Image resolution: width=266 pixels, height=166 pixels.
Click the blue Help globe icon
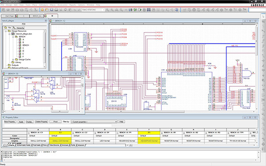click(x=176, y=10)
